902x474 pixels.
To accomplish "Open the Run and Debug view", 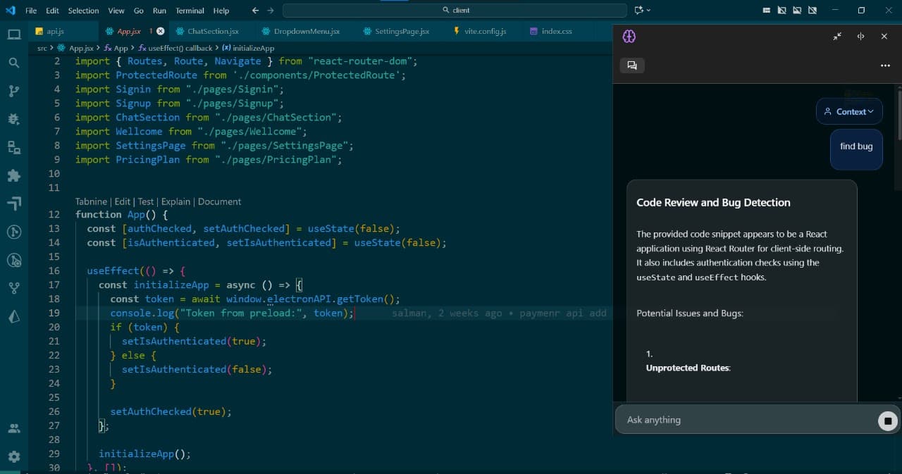I will 14,119.
